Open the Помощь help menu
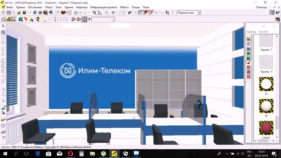Image resolution: width=281 pixels, height=158 pixels. point(262,7)
